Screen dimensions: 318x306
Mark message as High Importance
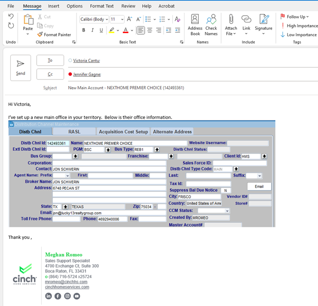302,26
